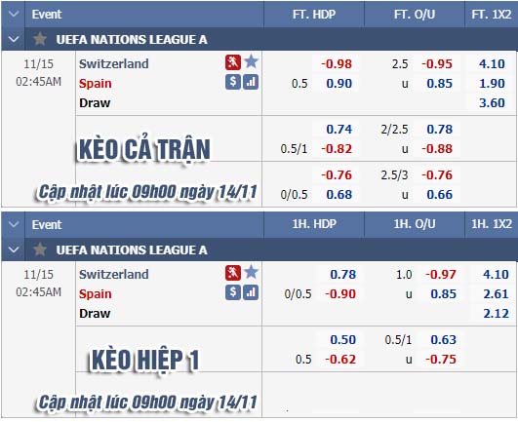Collapse the top Event header chevron
Viewport: 518px width, 422px height.
14,15
